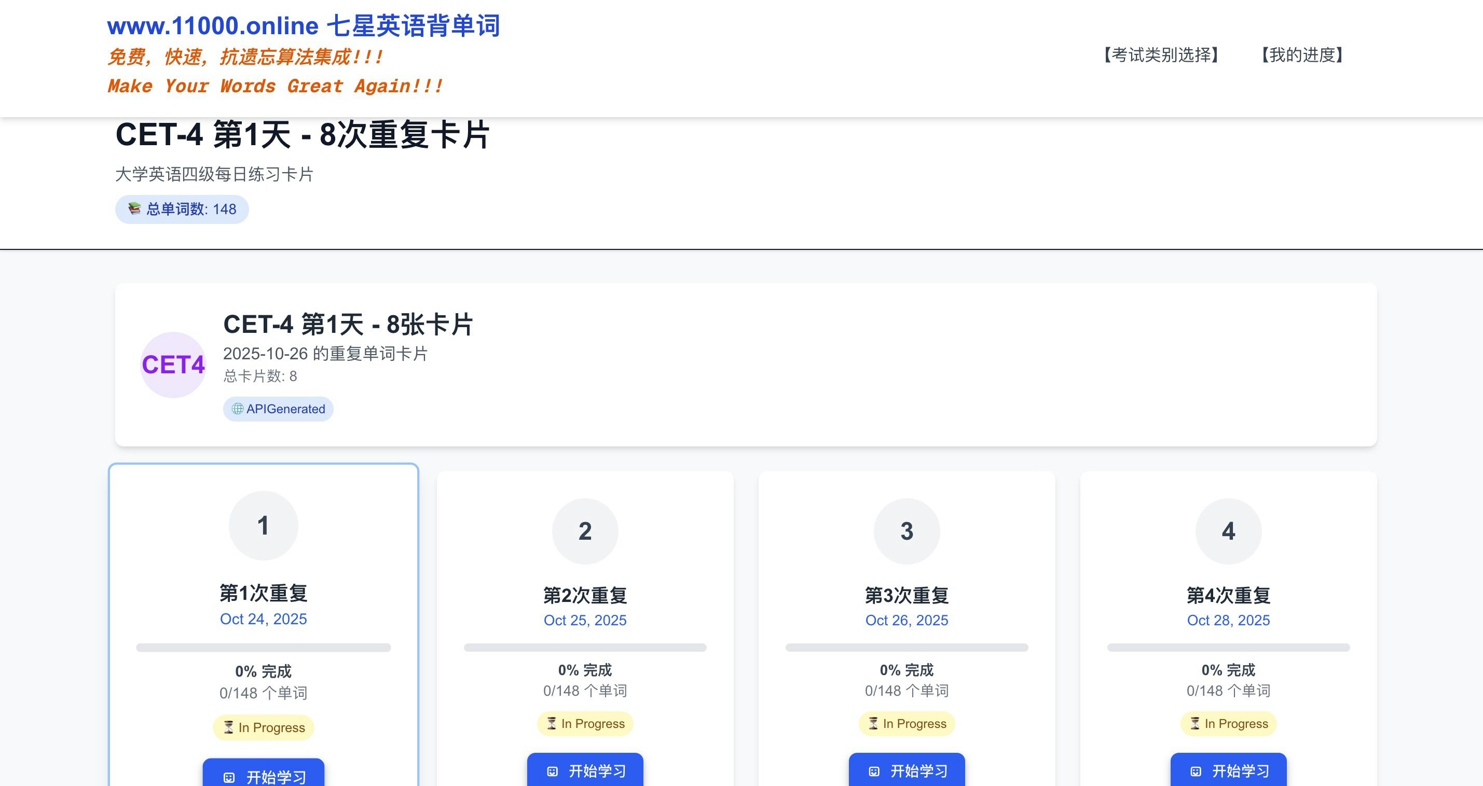1483x786 pixels.
Task: Click the Oct 28, 2025 date
Action: pyautogui.click(x=1229, y=620)
